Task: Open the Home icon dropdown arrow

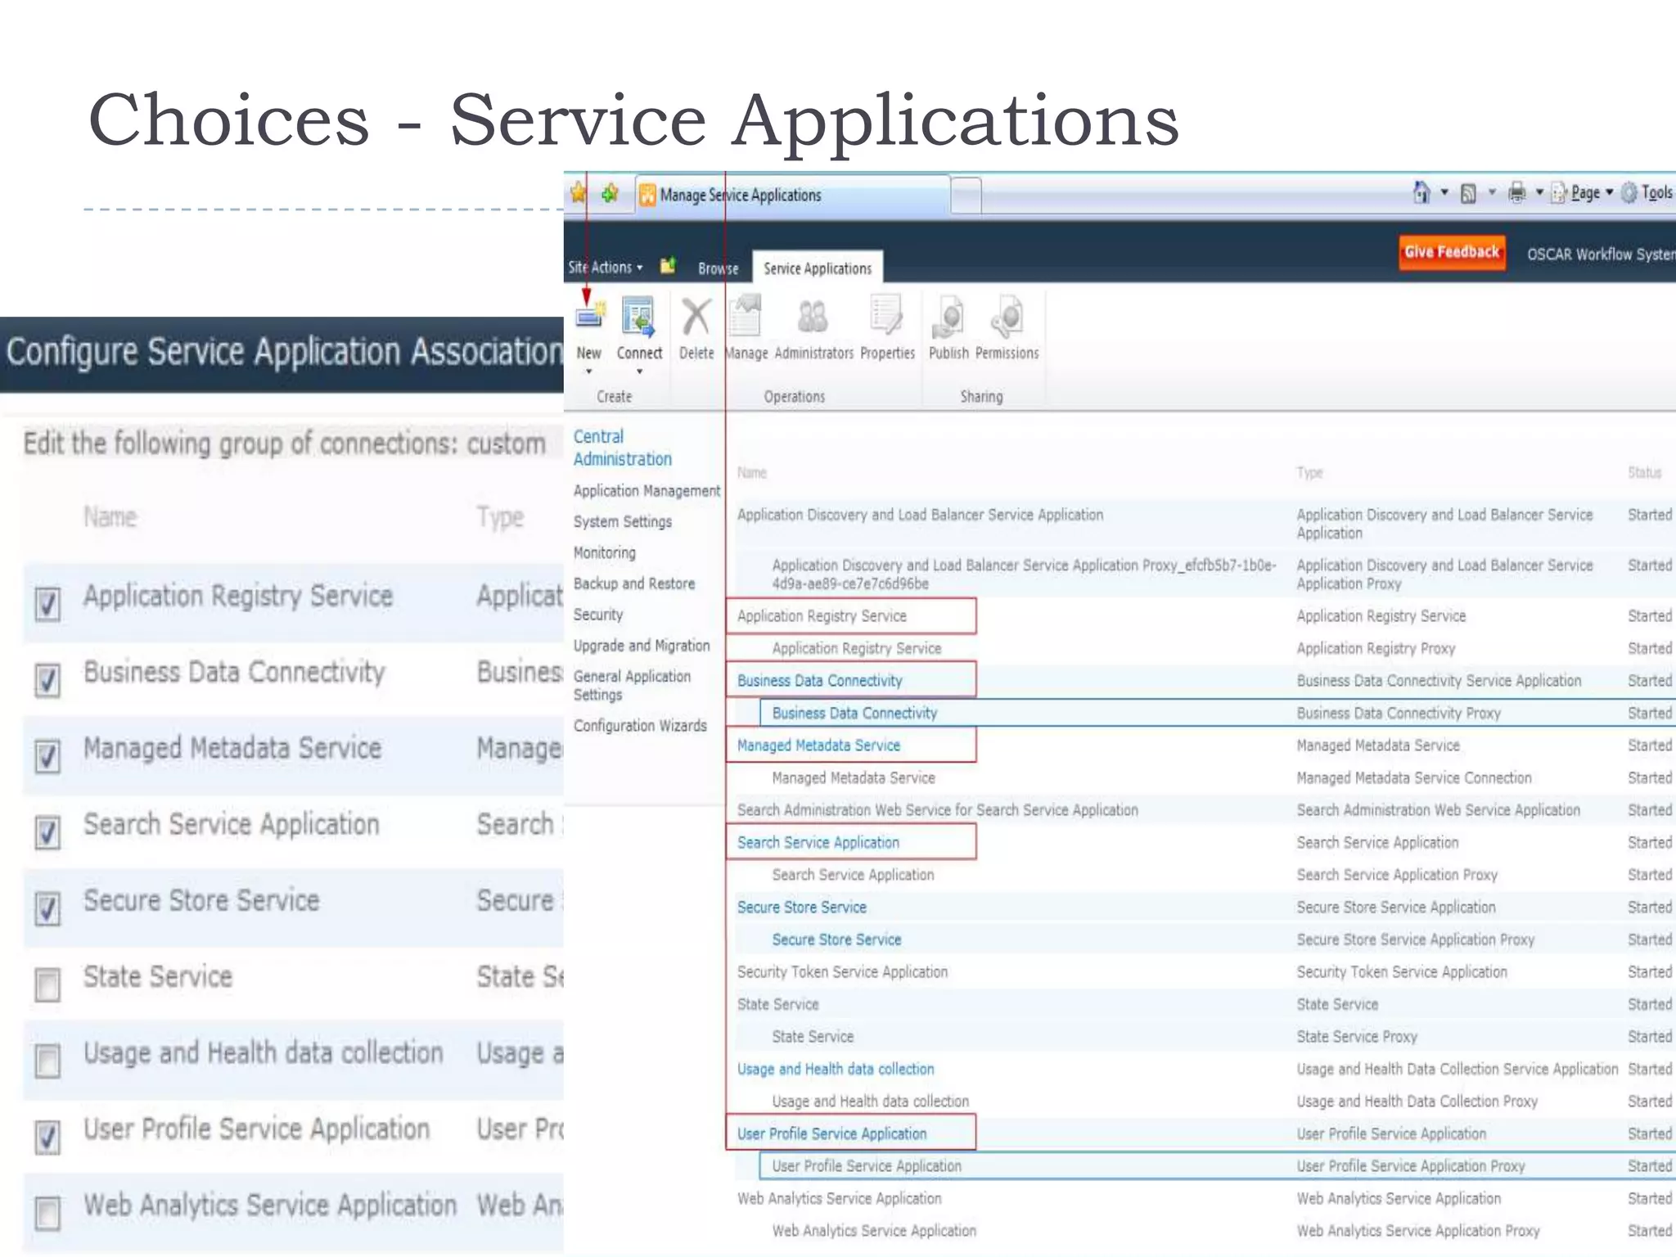Action: (1444, 193)
